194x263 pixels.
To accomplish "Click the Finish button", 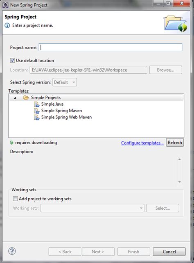I will tap(134, 252).
